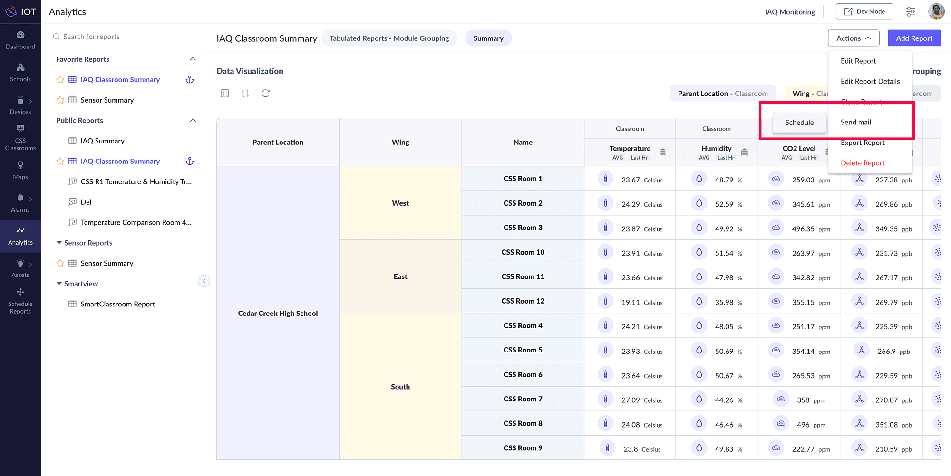Click the Dev Mode button
Image resolution: width=951 pixels, height=476 pixels.
point(864,12)
